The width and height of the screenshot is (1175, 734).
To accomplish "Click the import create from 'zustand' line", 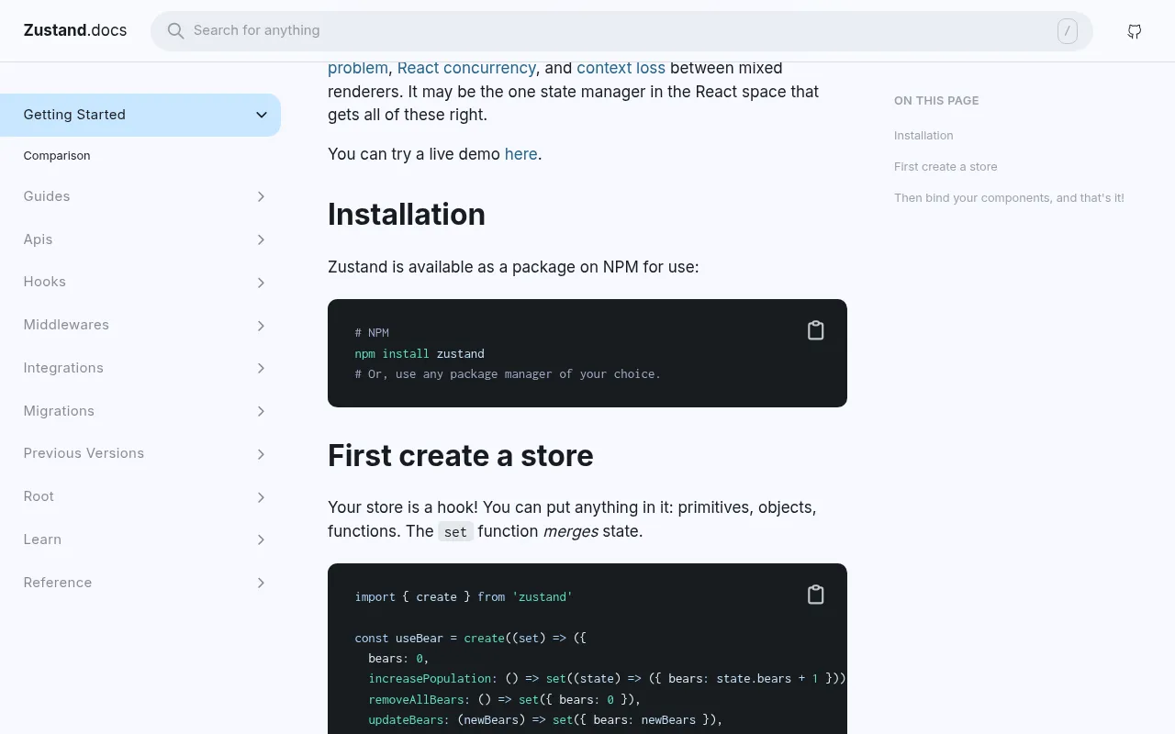I will tap(464, 596).
